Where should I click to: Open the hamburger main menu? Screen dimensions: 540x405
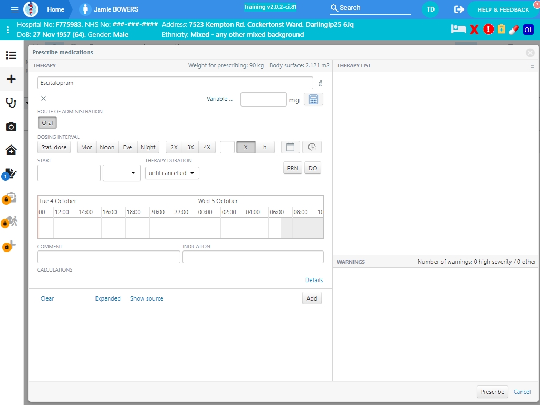point(14,9)
